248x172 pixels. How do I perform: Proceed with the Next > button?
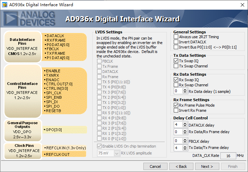tap(207, 166)
